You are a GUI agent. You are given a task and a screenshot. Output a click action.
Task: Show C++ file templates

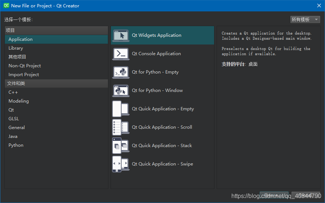pyautogui.click(x=56, y=92)
